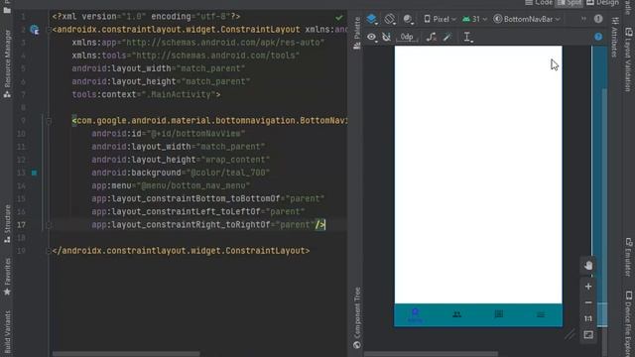Click the fold end marker on line 17

point(49,225)
